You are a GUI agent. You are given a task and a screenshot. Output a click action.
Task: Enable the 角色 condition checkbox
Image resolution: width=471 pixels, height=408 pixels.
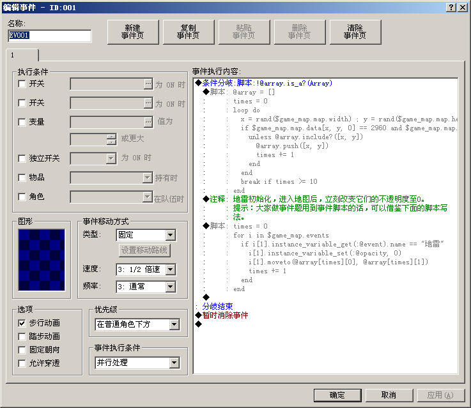(x=22, y=197)
